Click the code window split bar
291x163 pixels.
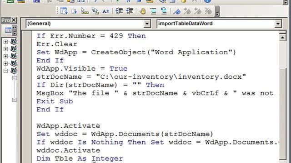pos(282,33)
